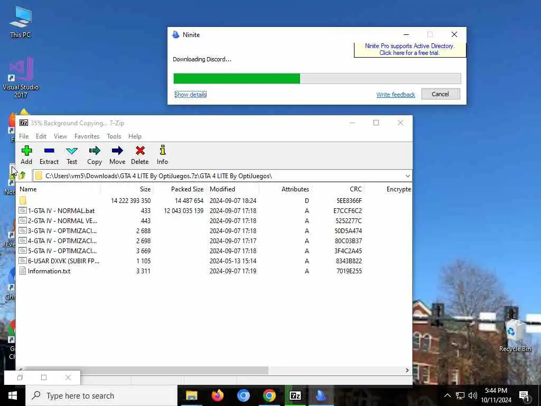Sort by Modified column header
The height and width of the screenshot is (406, 541).
[232, 189]
